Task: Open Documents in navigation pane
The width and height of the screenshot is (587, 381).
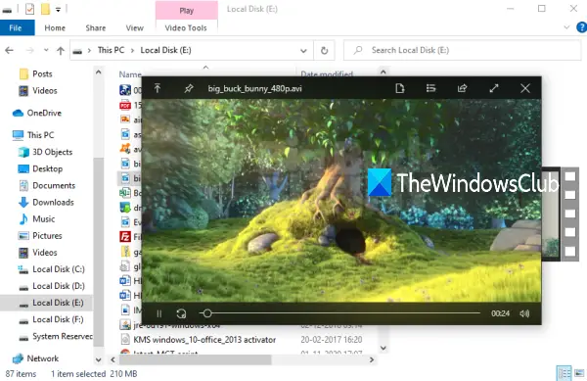Action: click(x=54, y=185)
